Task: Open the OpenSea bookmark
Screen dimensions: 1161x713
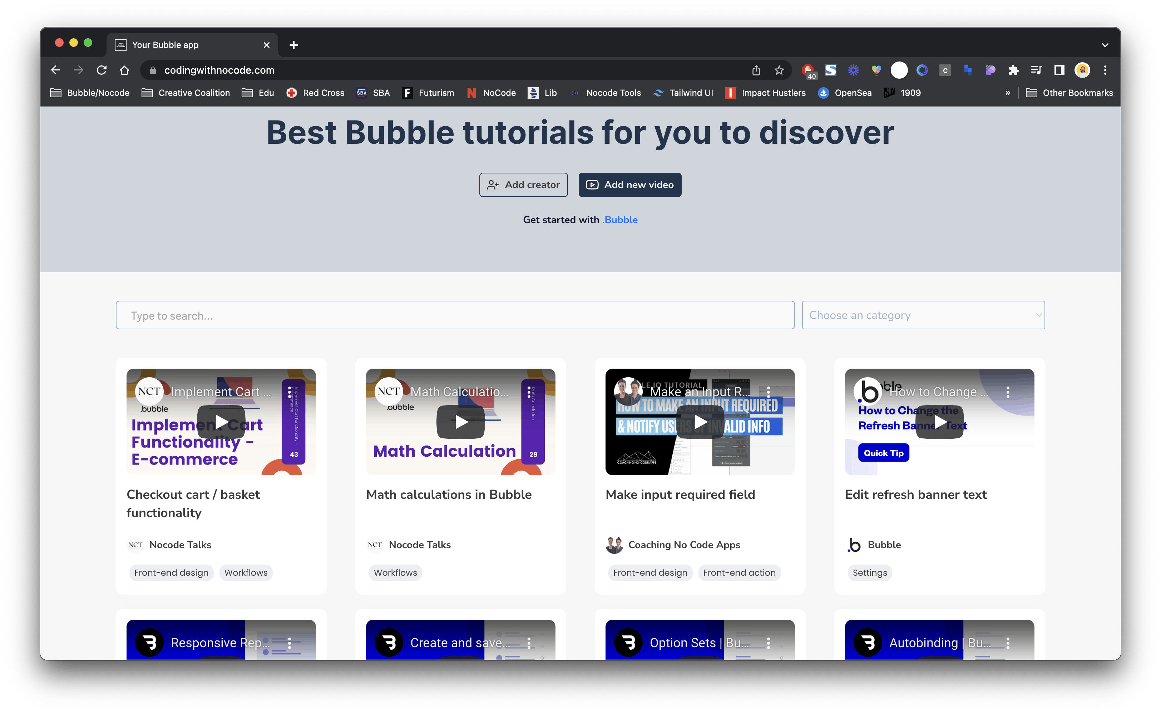Action: [845, 93]
